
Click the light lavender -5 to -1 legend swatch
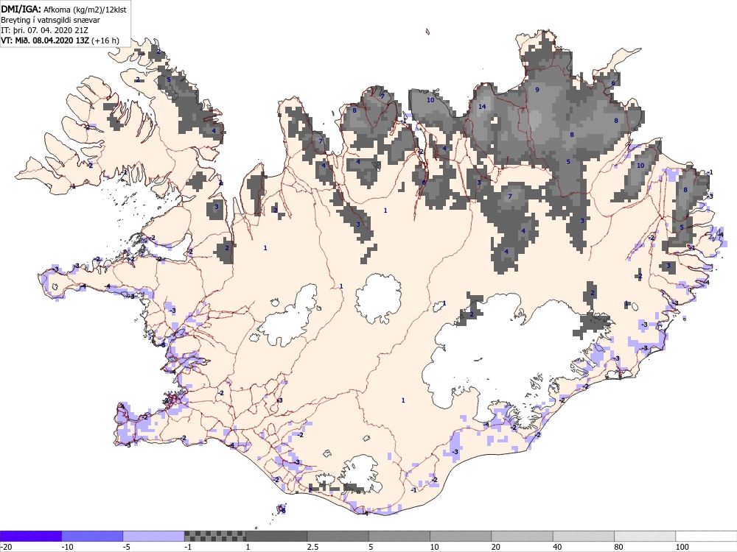154,536
